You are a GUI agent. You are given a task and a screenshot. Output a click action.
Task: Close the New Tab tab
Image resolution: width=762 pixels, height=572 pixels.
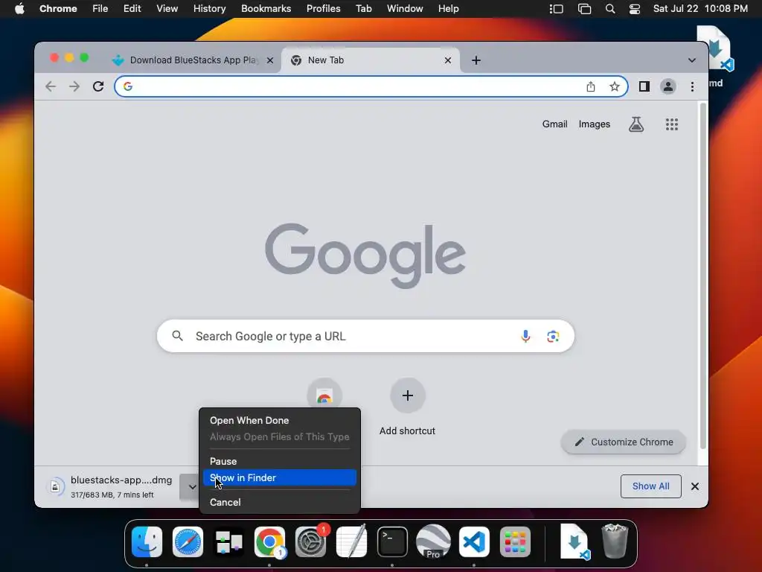447,60
